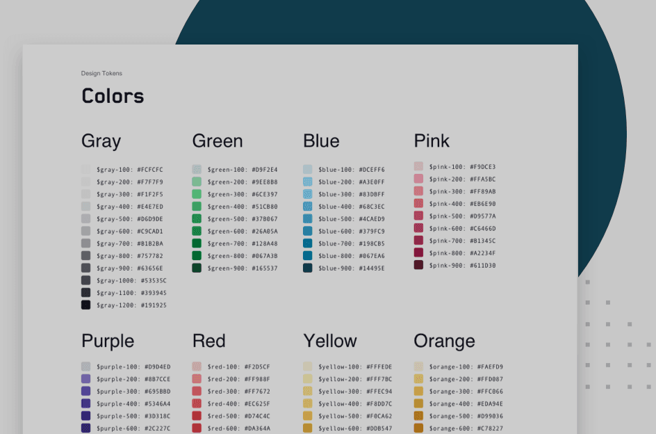
Task: Click the $red-500 color swatch
Action: pos(197,416)
